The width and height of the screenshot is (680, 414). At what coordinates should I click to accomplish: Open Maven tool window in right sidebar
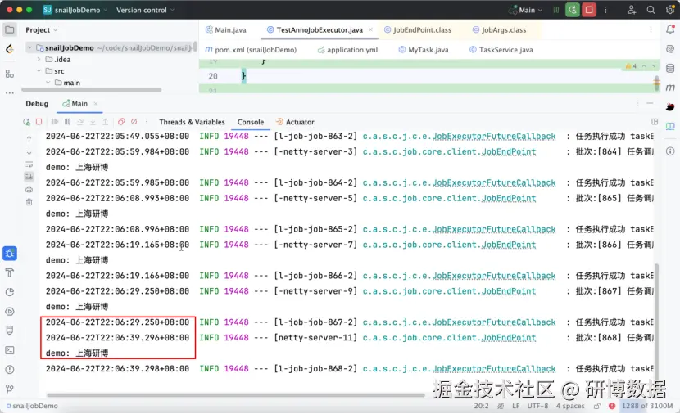click(670, 88)
